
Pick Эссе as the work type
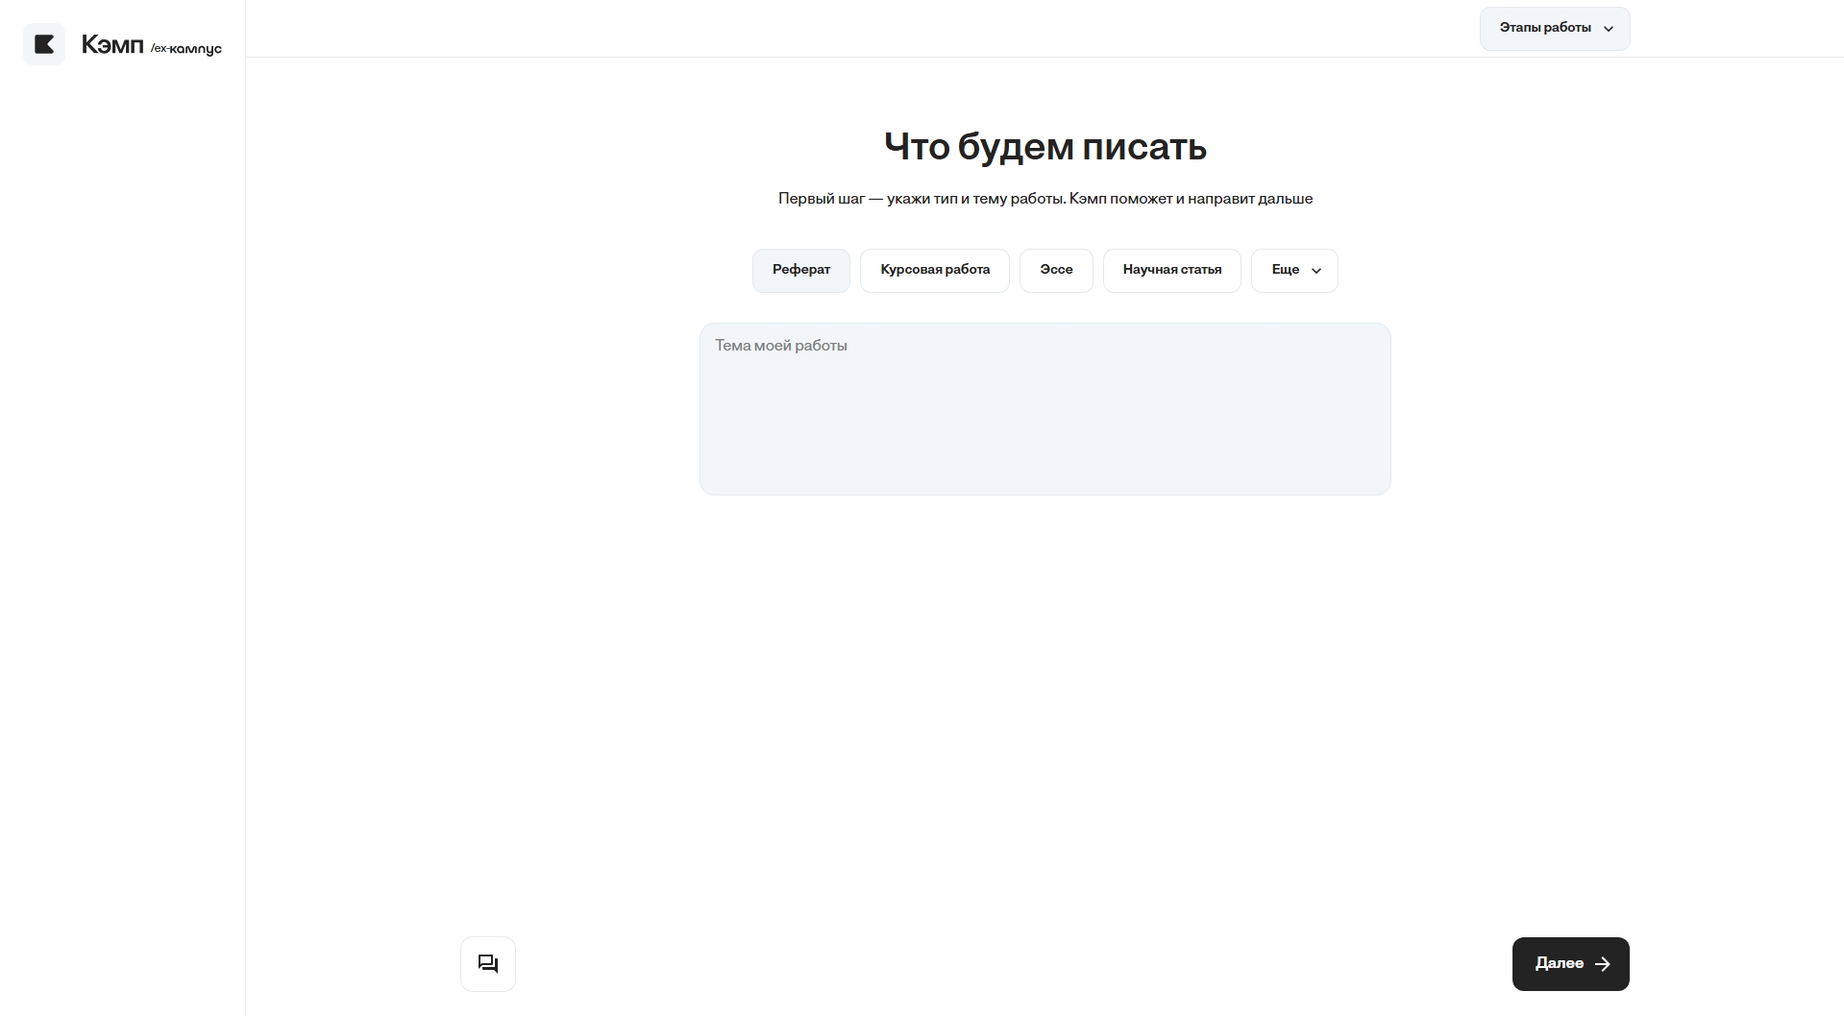[x=1055, y=270]
